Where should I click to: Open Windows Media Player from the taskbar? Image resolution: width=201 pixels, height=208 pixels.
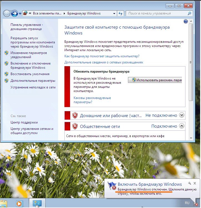(x=19, y=203)
